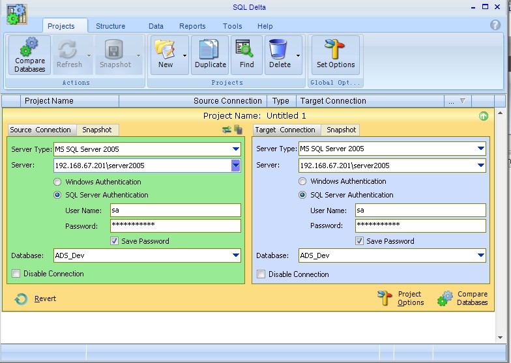Click the green collapse arrow beside Project Name
The width and height of the screenshot is (511, 363).
[483, 116]
